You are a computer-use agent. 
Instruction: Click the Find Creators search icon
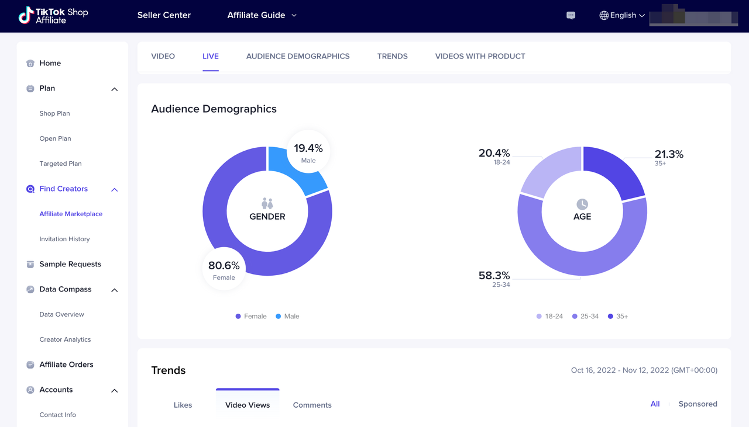tap(30, 189)
